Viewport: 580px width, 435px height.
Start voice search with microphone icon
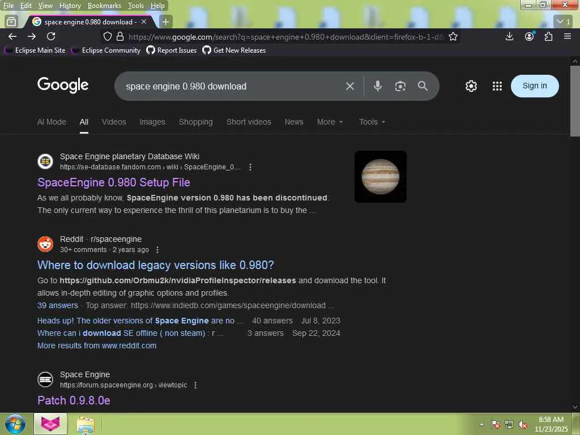point(378,86)
